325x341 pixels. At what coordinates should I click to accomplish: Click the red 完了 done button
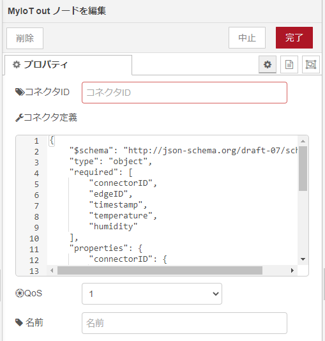click(294, 38)
